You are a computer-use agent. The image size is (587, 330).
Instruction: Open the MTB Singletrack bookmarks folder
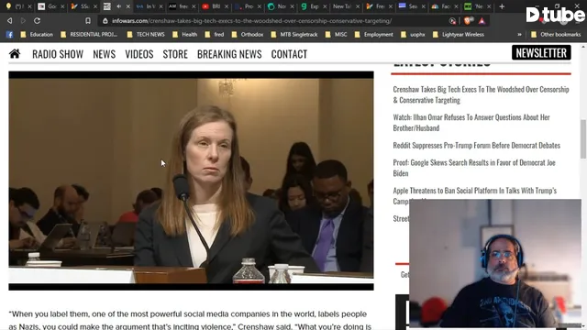(x=294, y=35)
